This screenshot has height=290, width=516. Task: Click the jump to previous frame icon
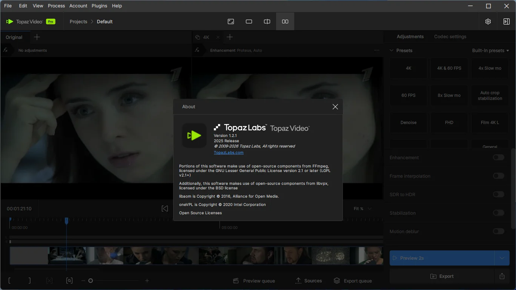(165, 209)
